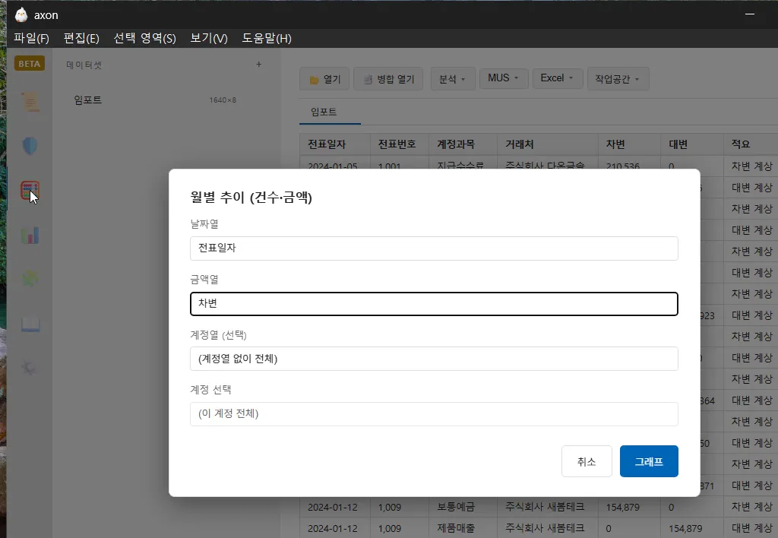Click the 거래처 column header

pyautogui.click(x=547, y=144)
